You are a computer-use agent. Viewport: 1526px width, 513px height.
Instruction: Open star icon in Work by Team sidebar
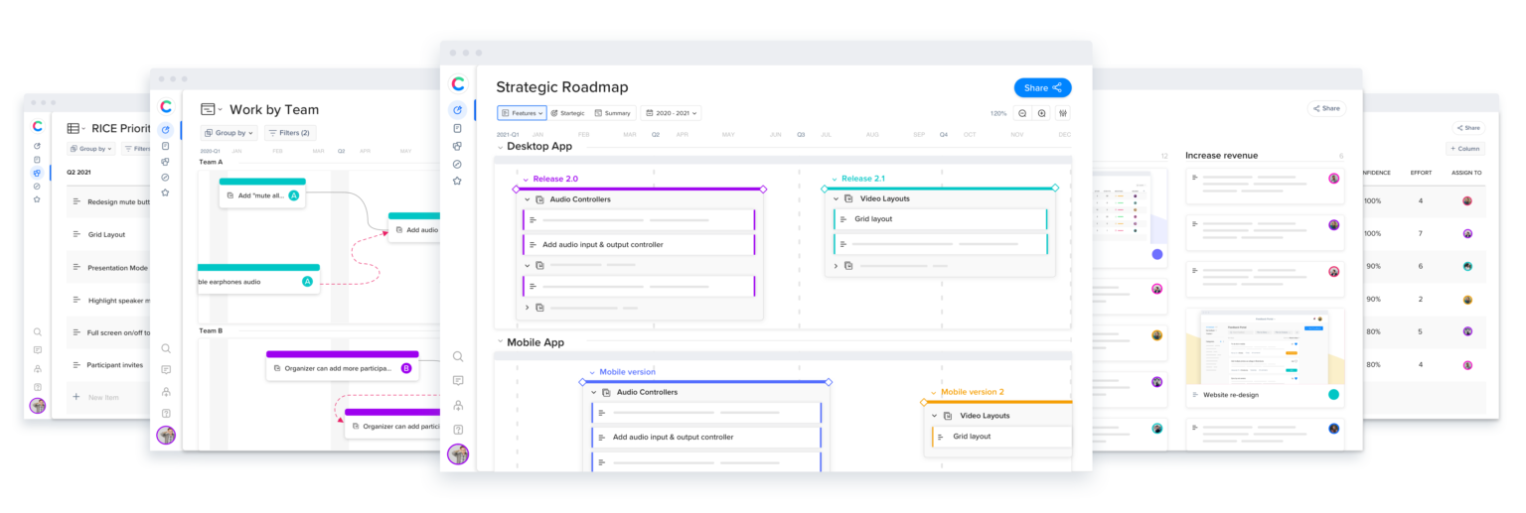166,192
